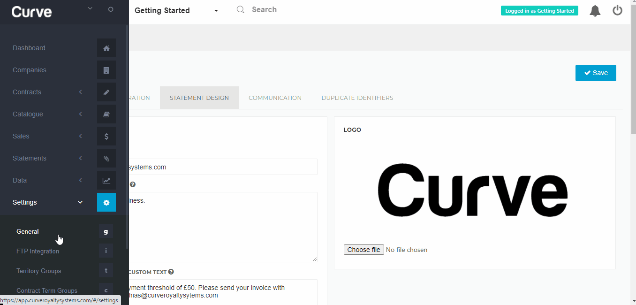This screenshot has width=636, height=305.
Task: Expand the Sales submenu chevron
Action: pos(80,136)
